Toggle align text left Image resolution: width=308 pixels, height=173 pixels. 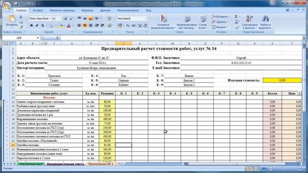tap(79, 25)
